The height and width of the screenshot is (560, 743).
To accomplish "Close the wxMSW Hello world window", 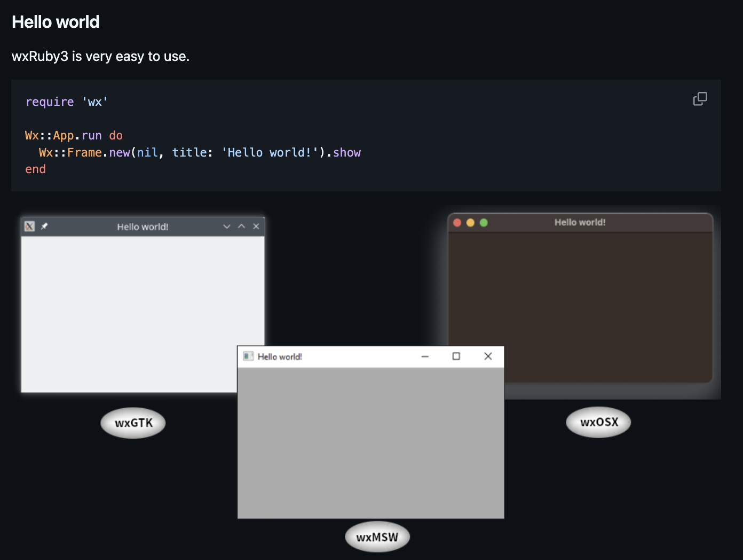I will pyautogui.click(x=488, y=356).
